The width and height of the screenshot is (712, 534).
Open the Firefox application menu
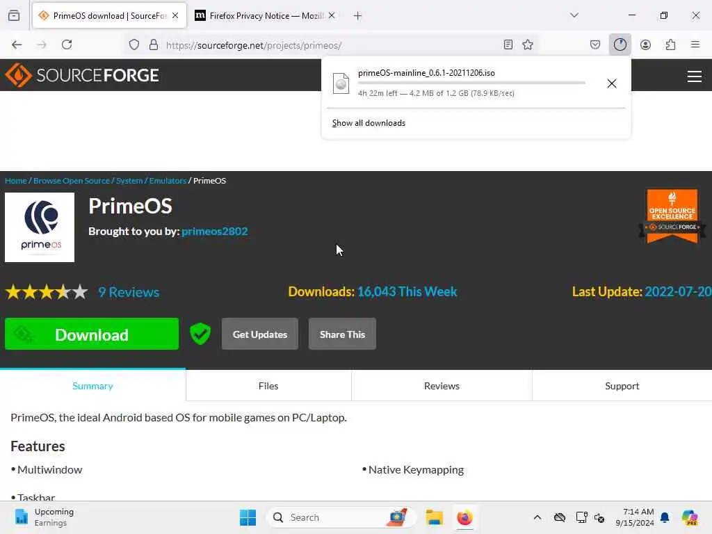point(695,44)
